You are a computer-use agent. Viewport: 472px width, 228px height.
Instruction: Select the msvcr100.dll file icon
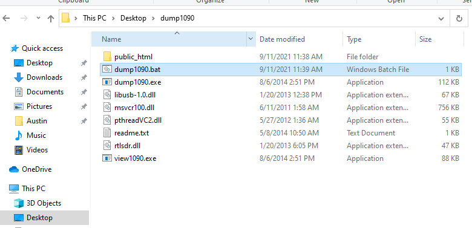coord(107,108)
